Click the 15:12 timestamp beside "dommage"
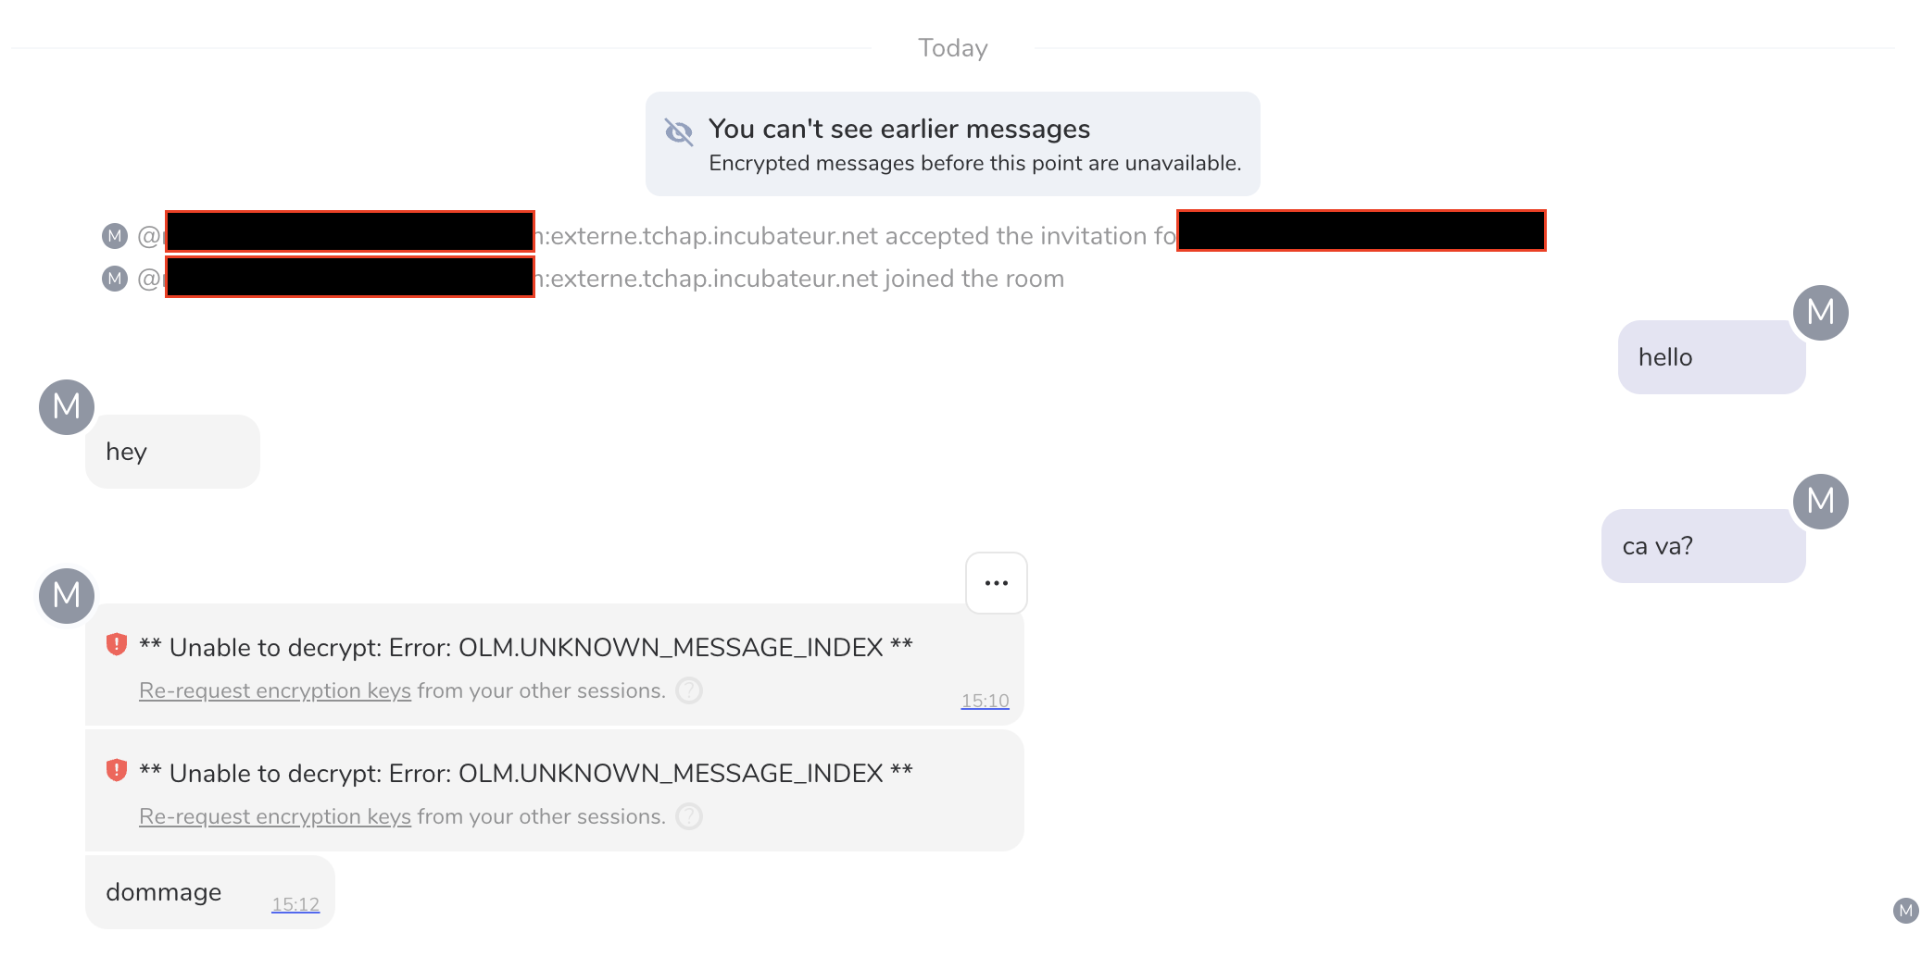 (295, 904)
